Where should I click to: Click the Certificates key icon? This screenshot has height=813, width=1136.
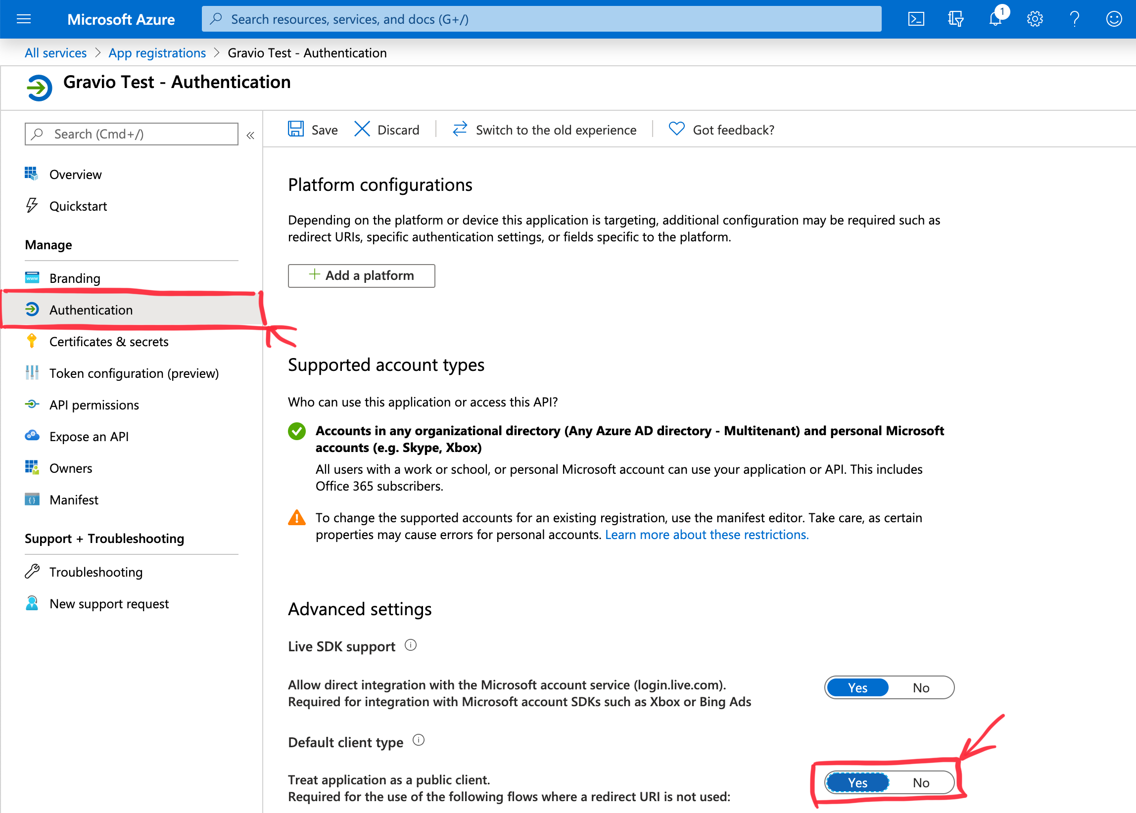pyautogui.click(x=32, y=341)
